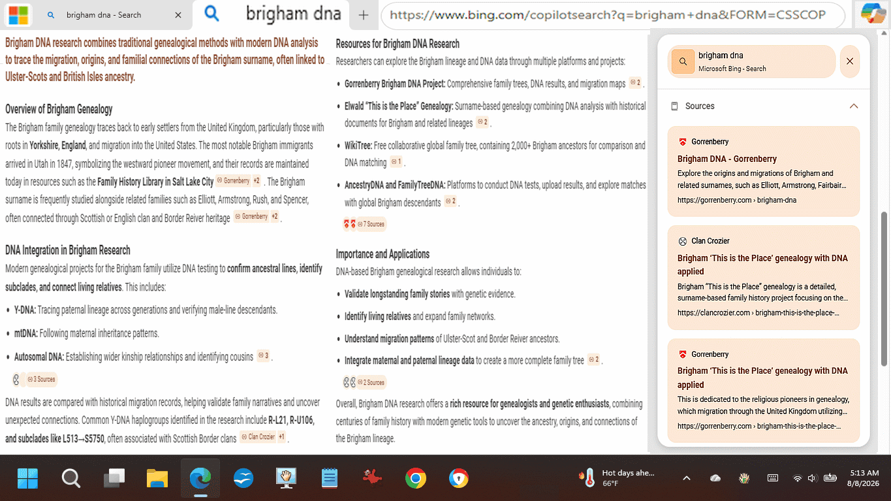Open a new tab with the plus icon
Viewport: 891px width, 501px height.
(364, 15)
